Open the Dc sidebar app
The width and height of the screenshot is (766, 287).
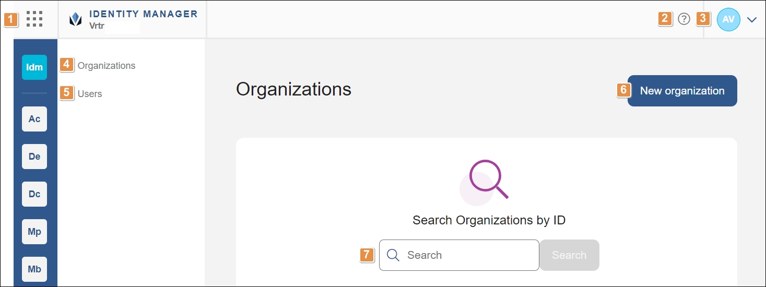[x=34, y=194]
